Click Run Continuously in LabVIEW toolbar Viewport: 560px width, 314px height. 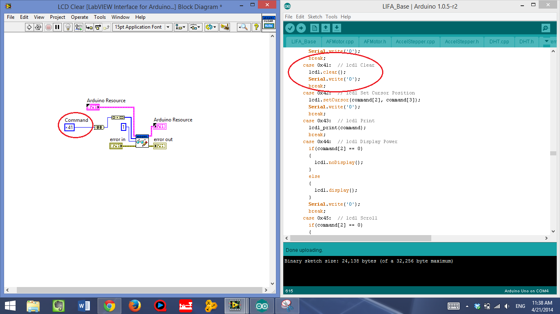coord(38,27)
